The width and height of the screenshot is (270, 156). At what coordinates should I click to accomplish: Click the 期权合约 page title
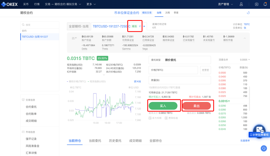(x=26, y=13)
